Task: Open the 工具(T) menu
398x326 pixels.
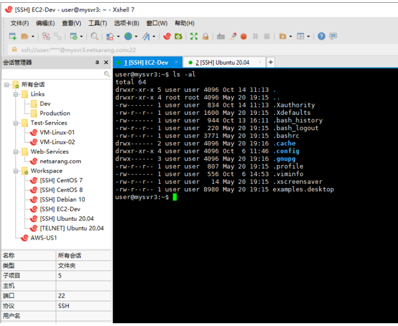Action: (98, 23)
